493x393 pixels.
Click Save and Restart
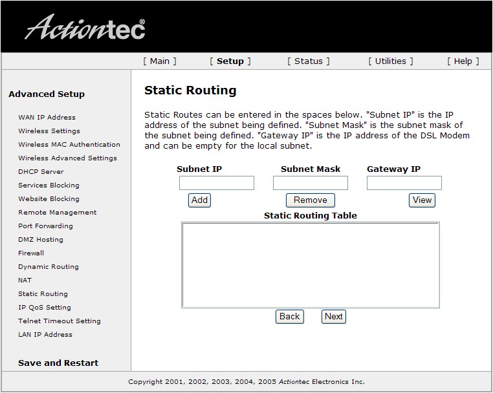click(x=58, y=363)
